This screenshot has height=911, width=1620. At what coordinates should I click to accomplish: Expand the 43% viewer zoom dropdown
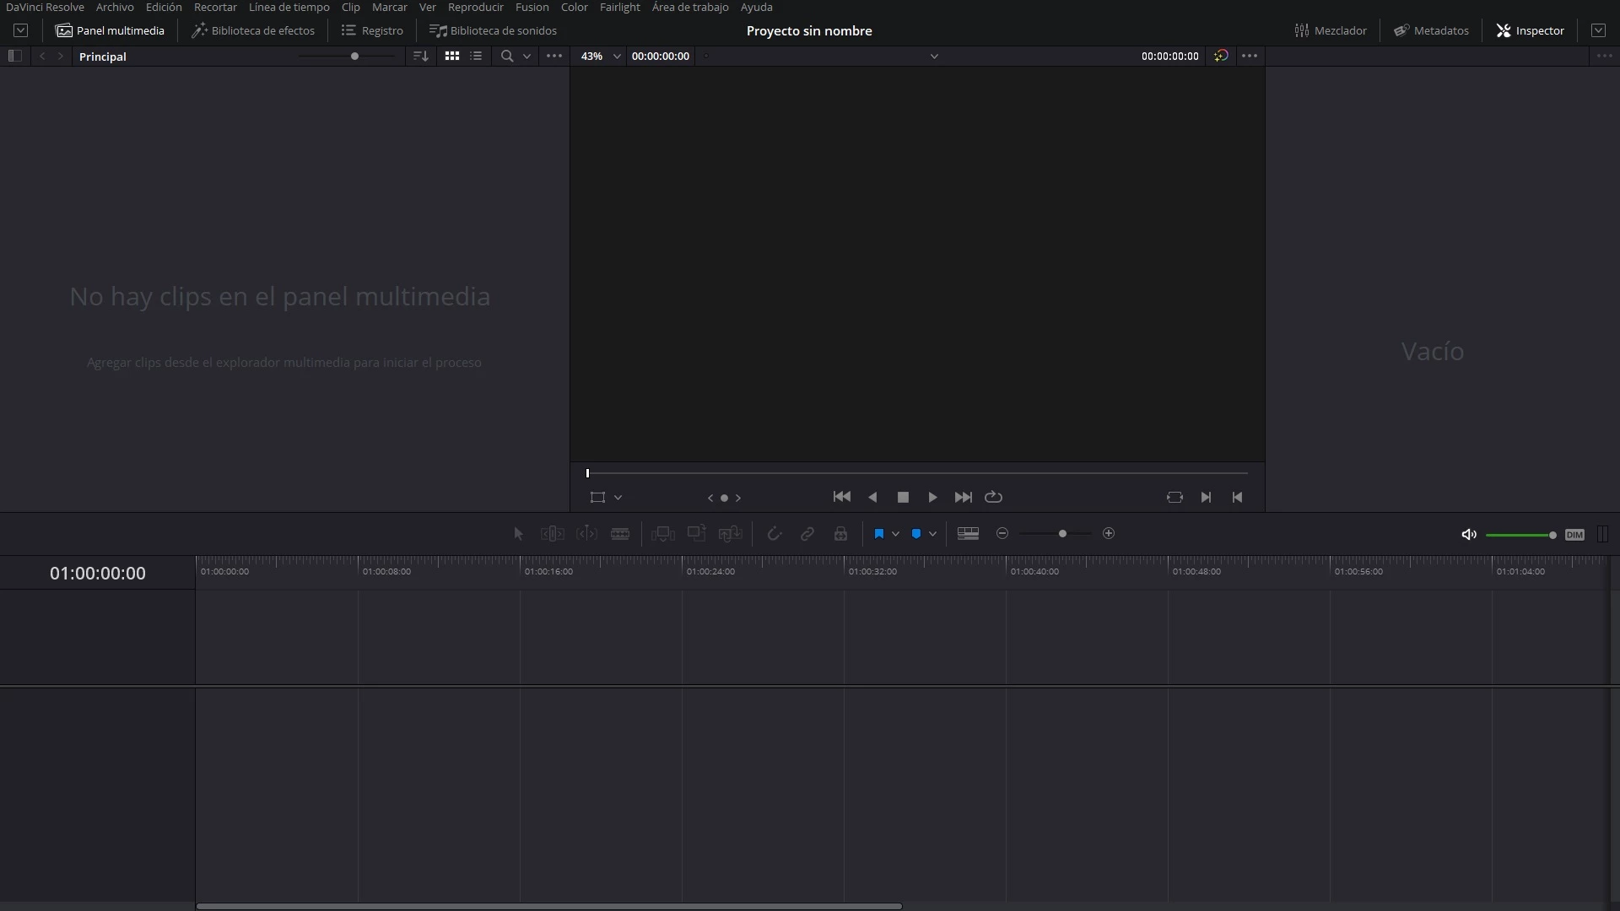click(x=617, y=57)
